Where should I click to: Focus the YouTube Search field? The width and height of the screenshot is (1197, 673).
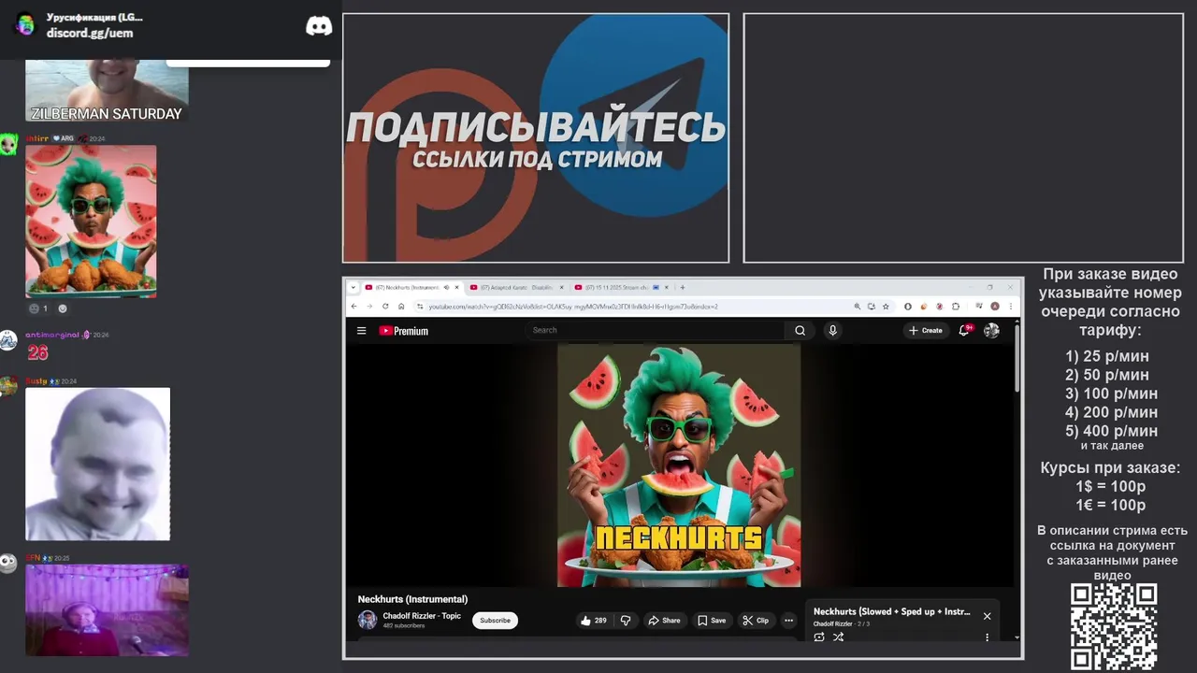pyautogui.click(x=655, y=330)
